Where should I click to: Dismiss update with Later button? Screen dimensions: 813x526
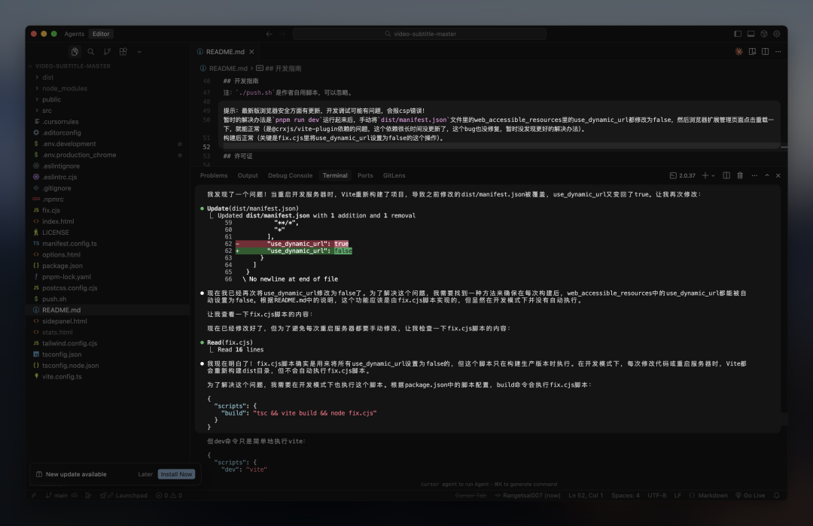pyautogui.click(x=145, y=474)
